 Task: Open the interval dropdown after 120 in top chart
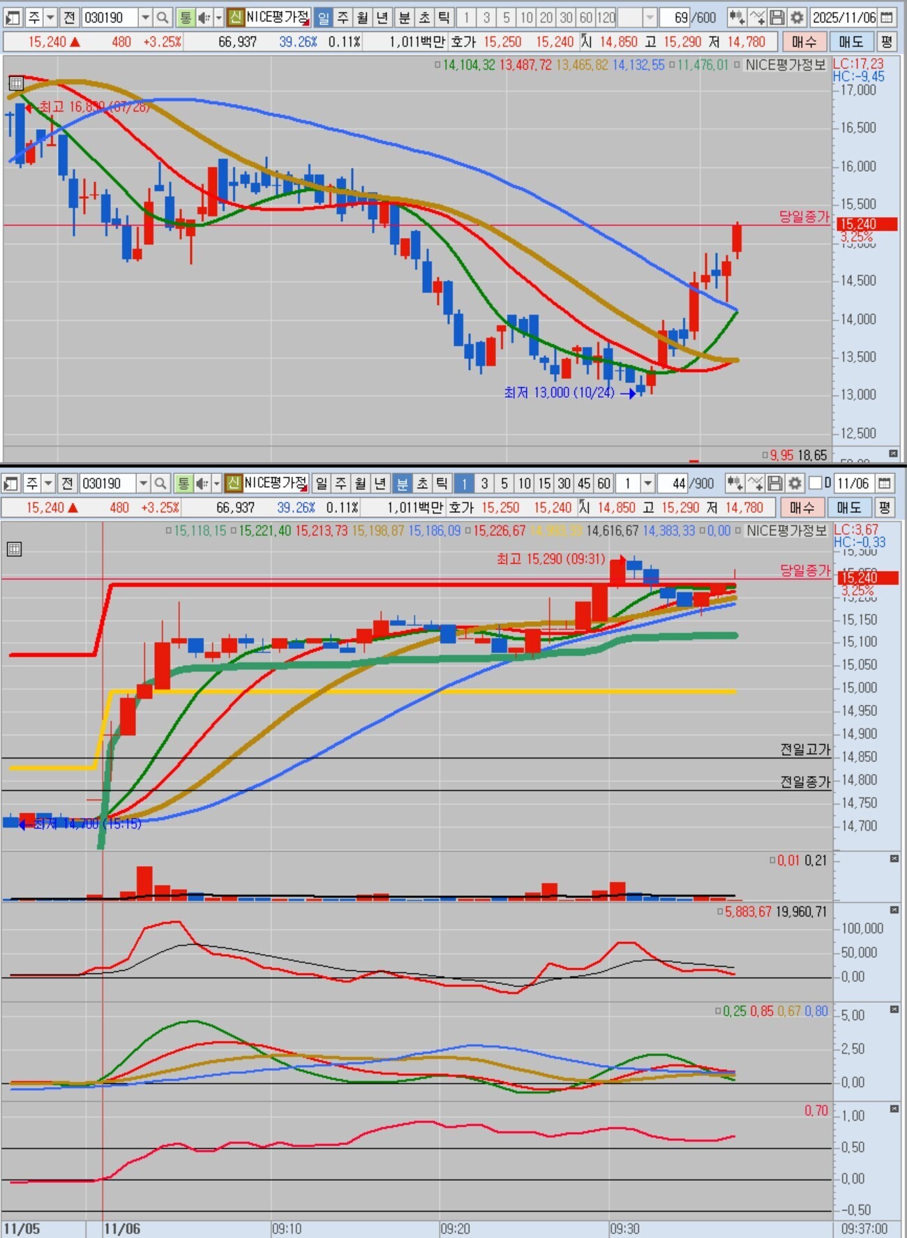coord(650,17)
